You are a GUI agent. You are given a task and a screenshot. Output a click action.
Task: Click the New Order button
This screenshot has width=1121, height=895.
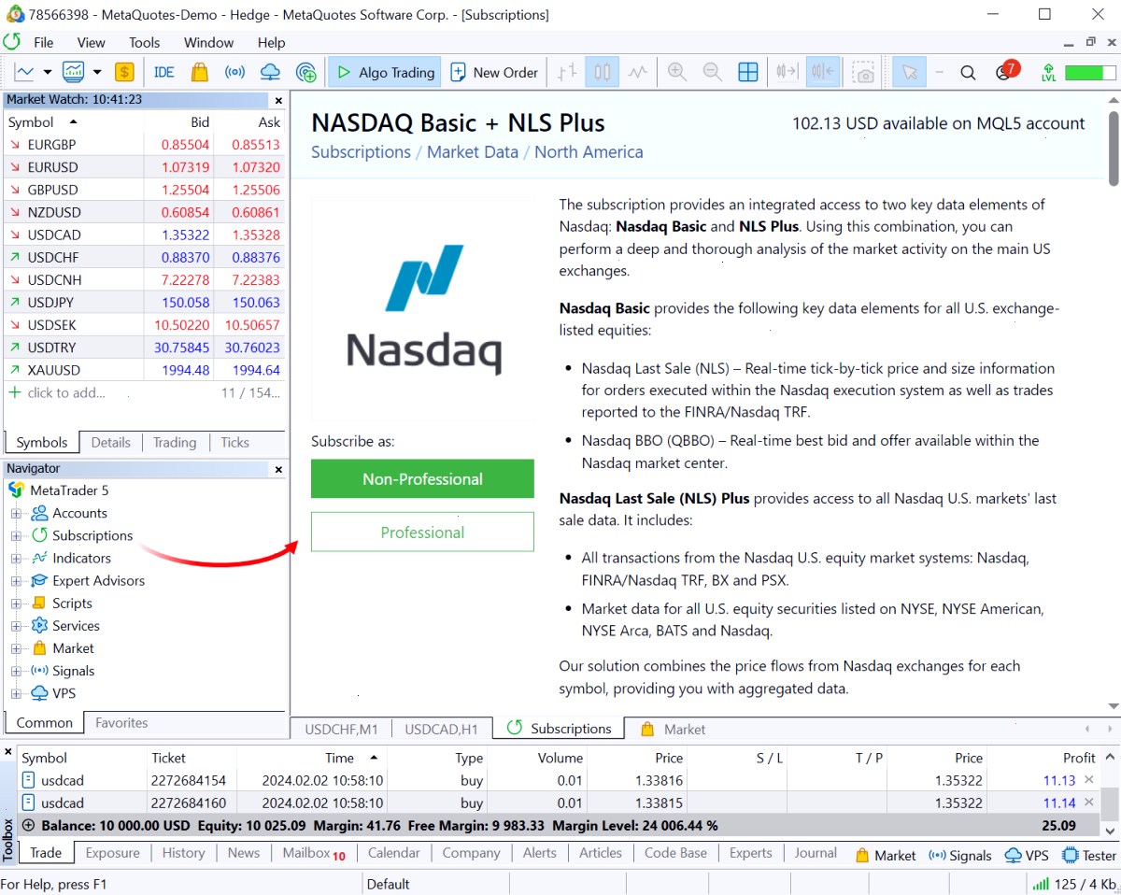(495, 72)
